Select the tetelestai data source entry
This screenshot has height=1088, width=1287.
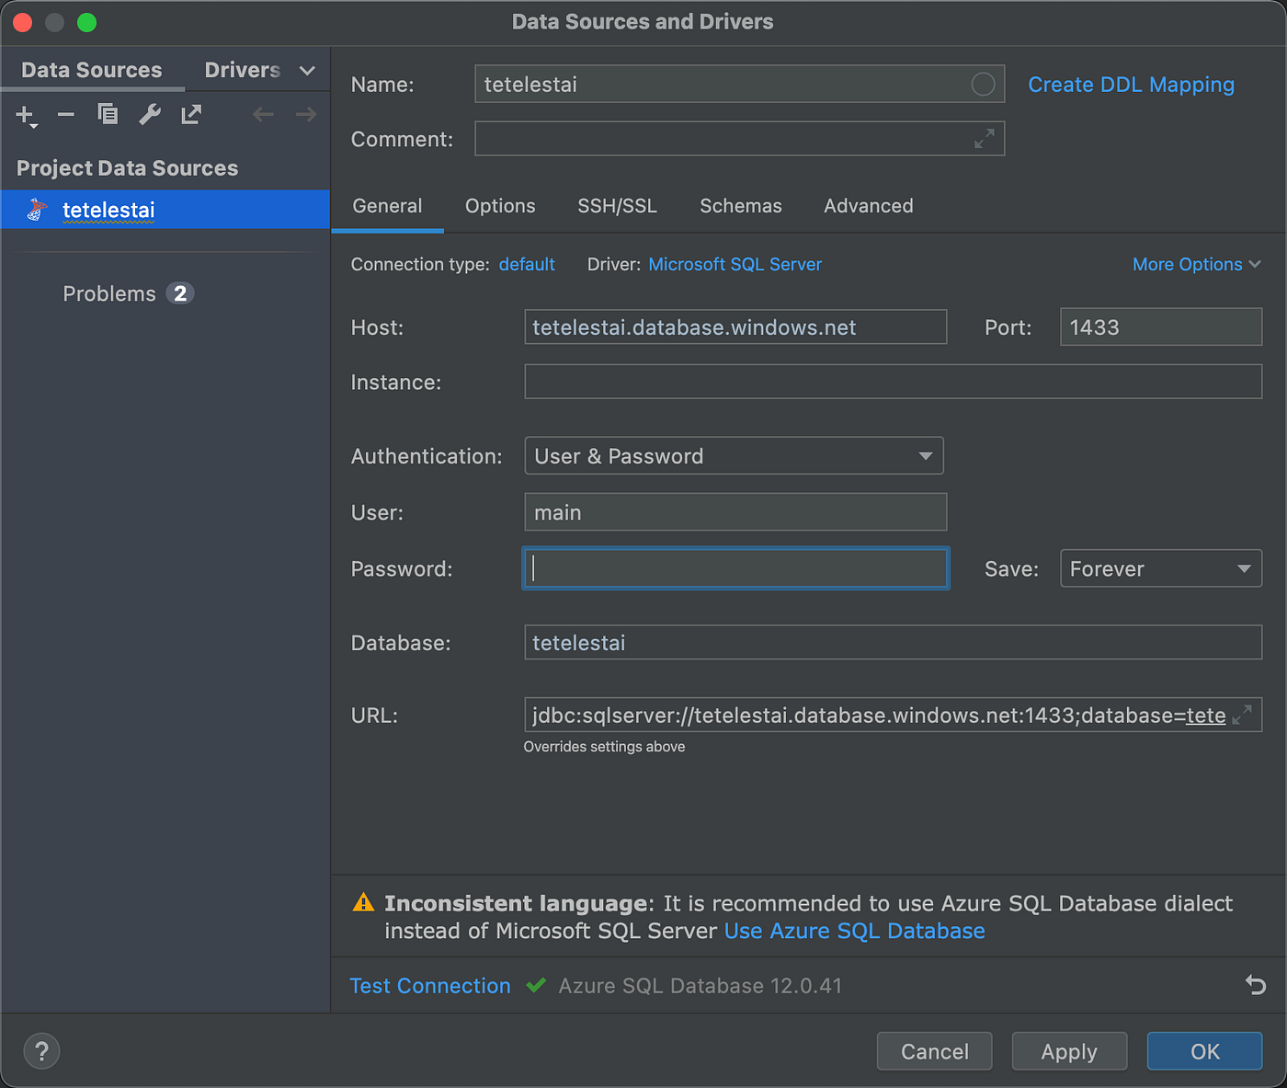click(108, 210)
